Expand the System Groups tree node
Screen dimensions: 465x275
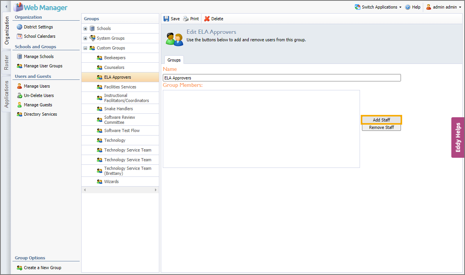coord(86,39)
